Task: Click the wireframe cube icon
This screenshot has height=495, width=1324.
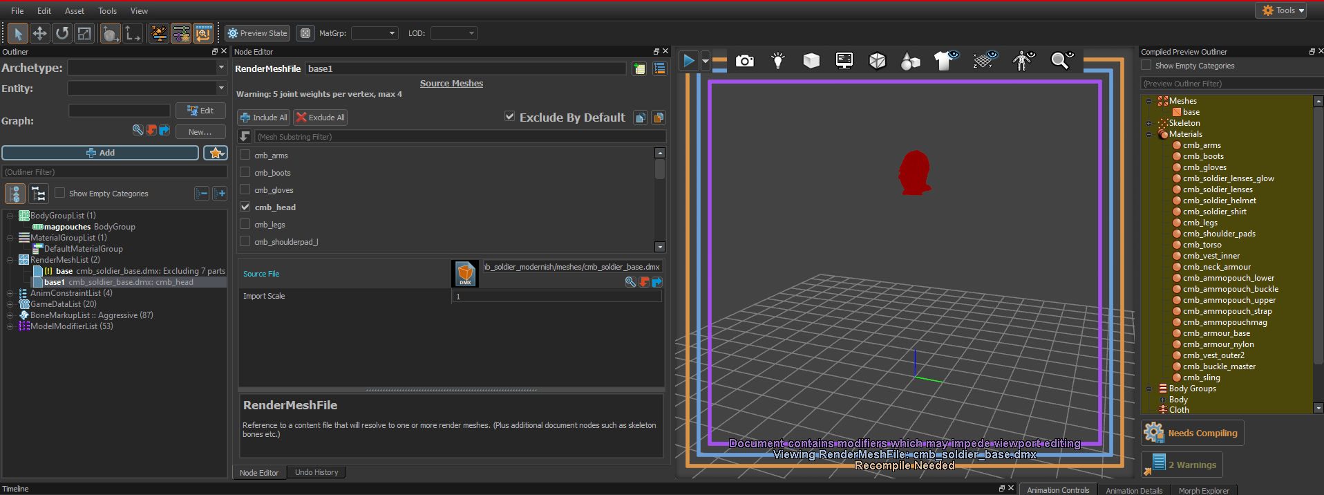Action: 877,61
